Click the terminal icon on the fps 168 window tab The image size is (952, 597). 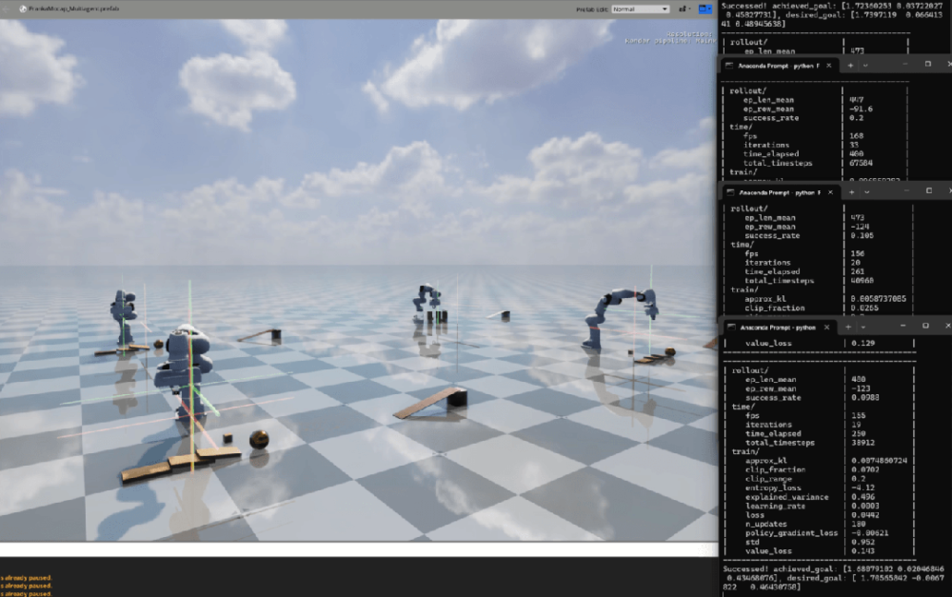729,66
